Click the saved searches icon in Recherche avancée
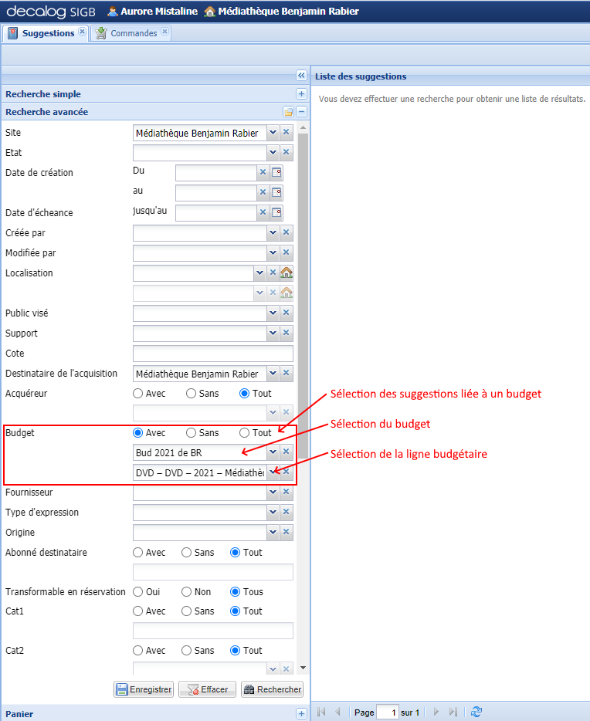The image size is (590, 721). click(288, 112)
